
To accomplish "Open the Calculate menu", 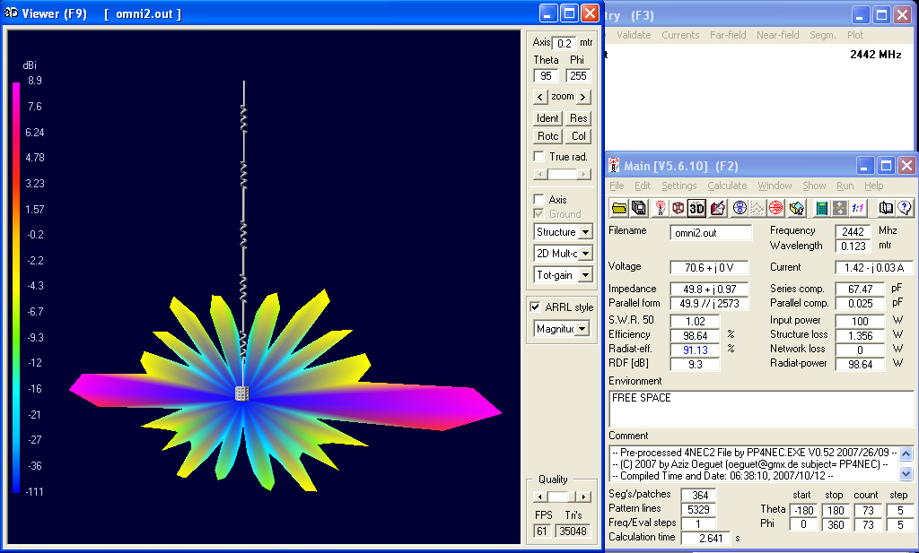I will point(727,186).
